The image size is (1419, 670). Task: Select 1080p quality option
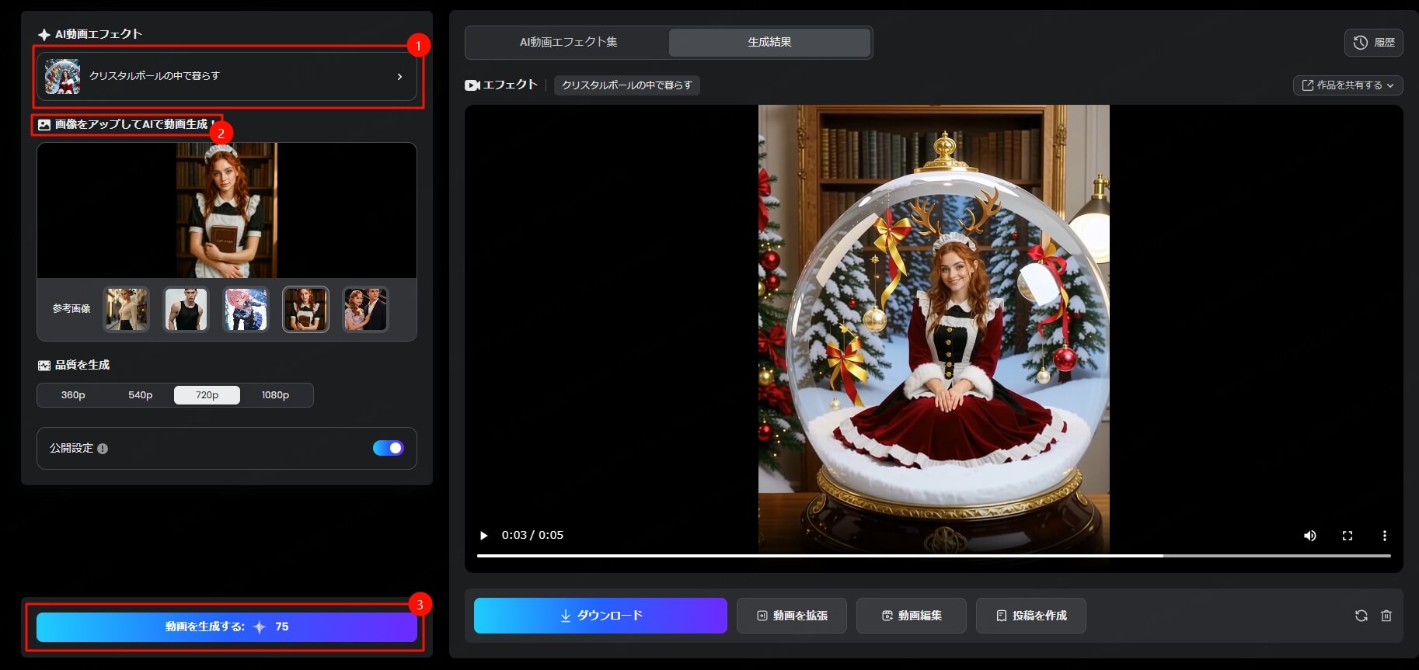[275, 395]
